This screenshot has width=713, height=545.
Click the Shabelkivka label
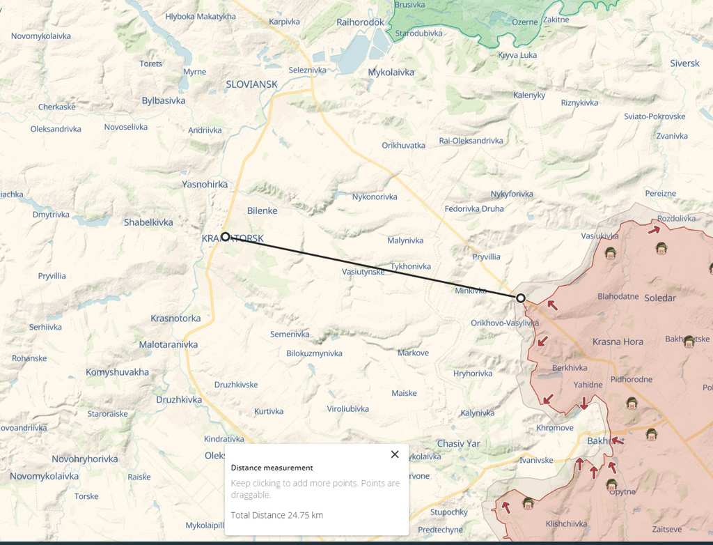point(149,222)
